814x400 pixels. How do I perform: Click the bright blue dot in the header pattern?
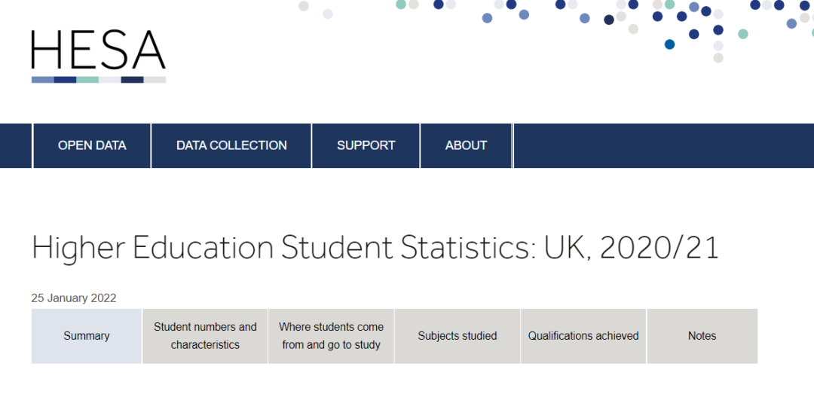pyautogui.click(x=669, y=44)
